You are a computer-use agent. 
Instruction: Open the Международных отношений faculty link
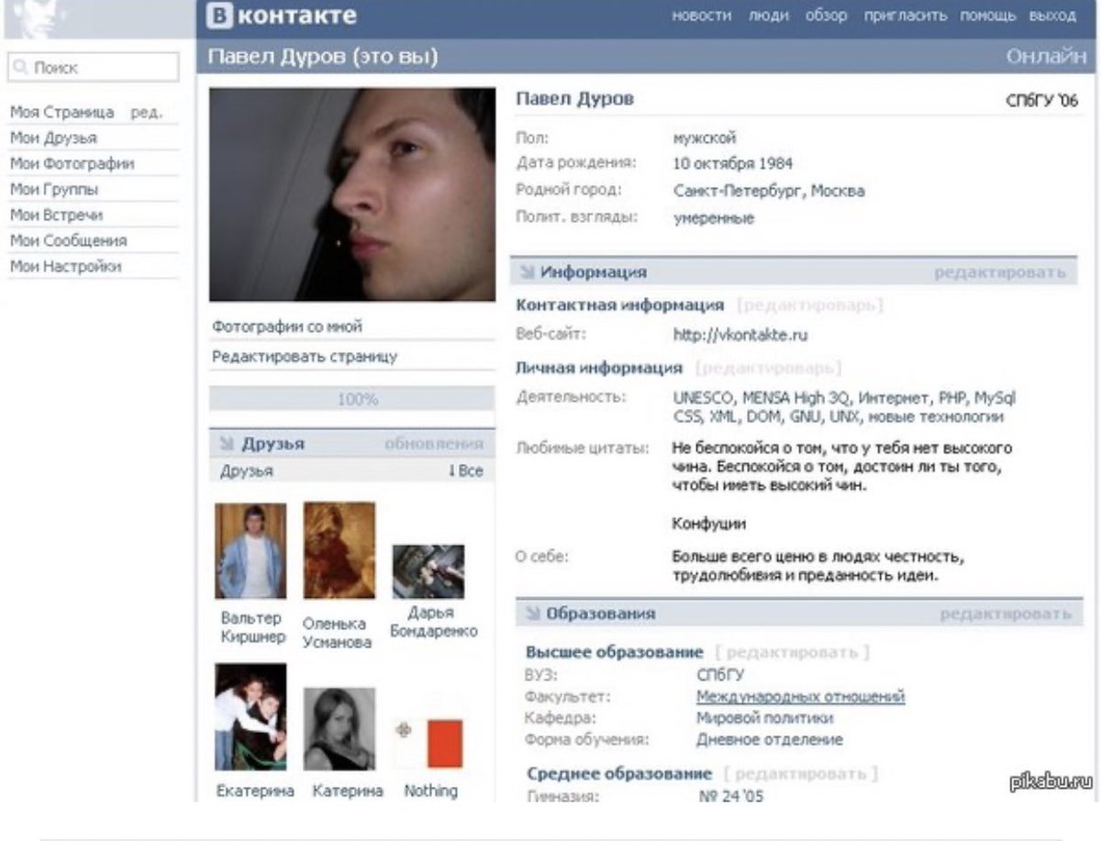[x=800, y=697]
